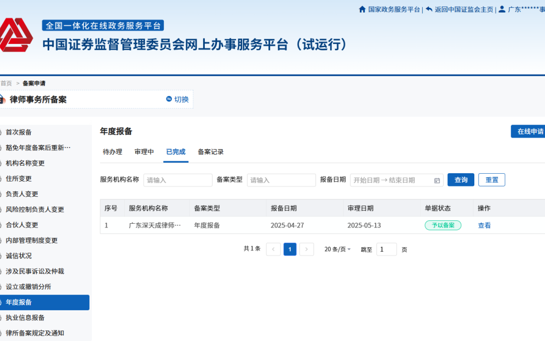Click the 查询 search button
Image resolution: width=545 pixels, height=341 pixels.
[x=461, y=179]
